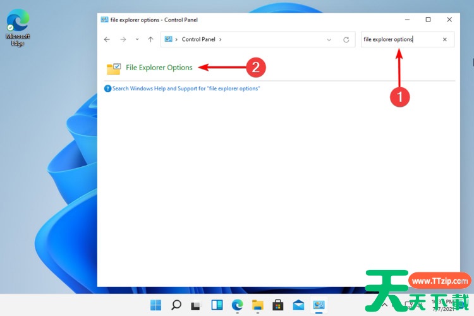Image resolution: width=474 pixels, height=316 pixels.
Task: Expand chevron before Control Panel breadcrumb
Action: 176,40
